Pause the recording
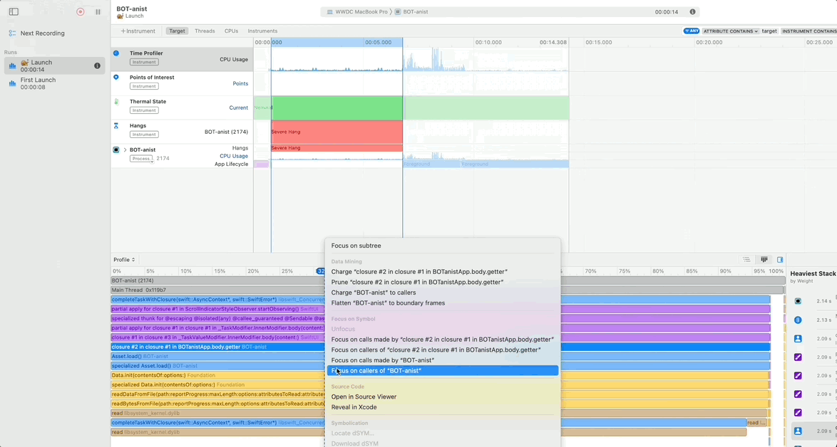Screen dimensions: 837x447 point(98,11)
